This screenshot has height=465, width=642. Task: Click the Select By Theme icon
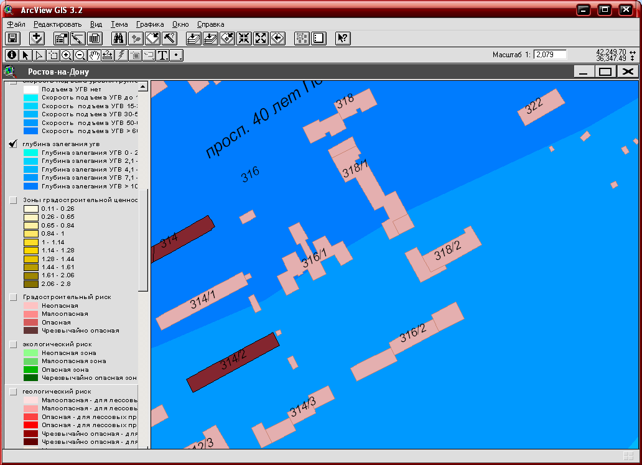coord(152,39)
